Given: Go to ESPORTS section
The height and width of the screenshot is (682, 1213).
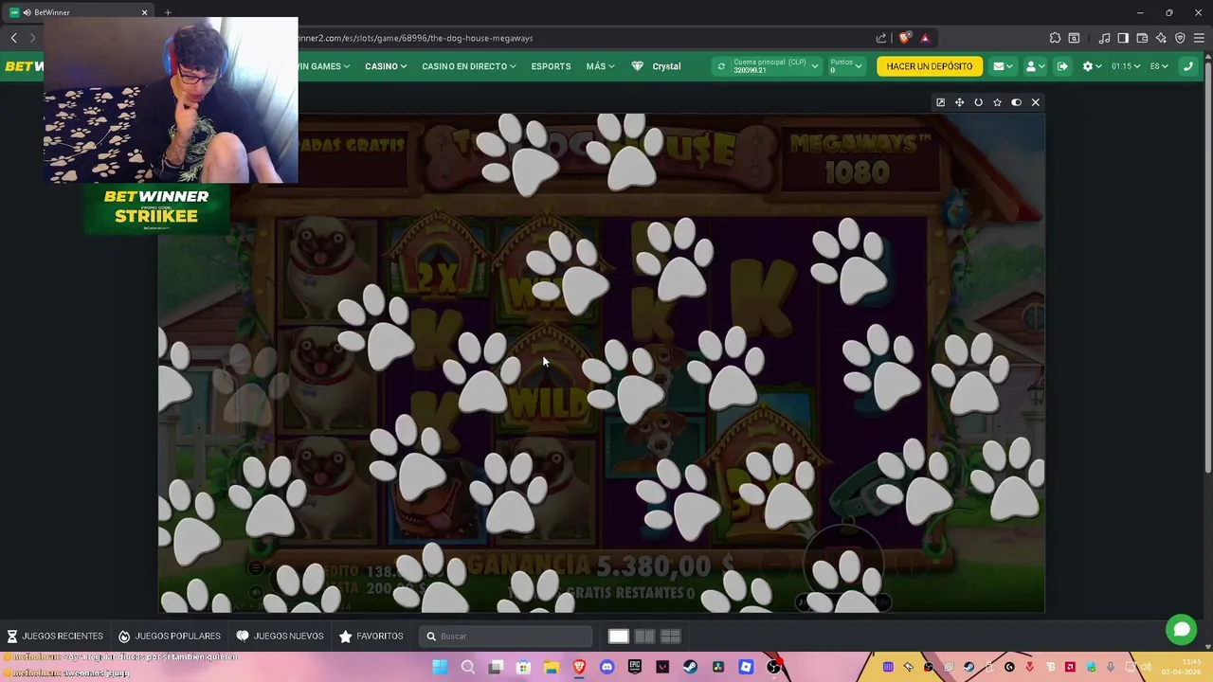Looking at the screenshot, I should tap(551, 66).
